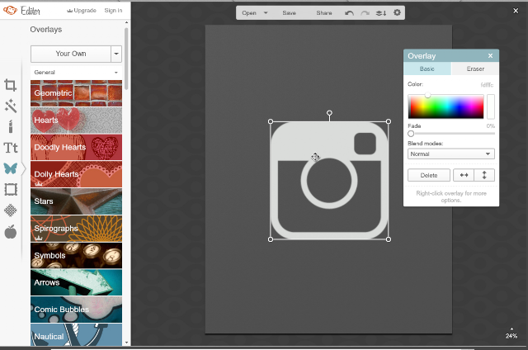
Task: Click the Share button
Action: [x=324, y=13]
